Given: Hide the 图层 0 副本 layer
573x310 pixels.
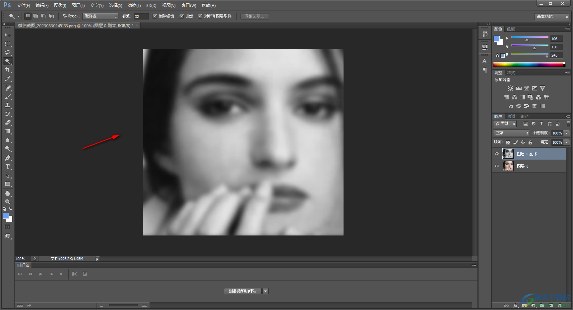Looking at the screenshot, I should 496,154.
